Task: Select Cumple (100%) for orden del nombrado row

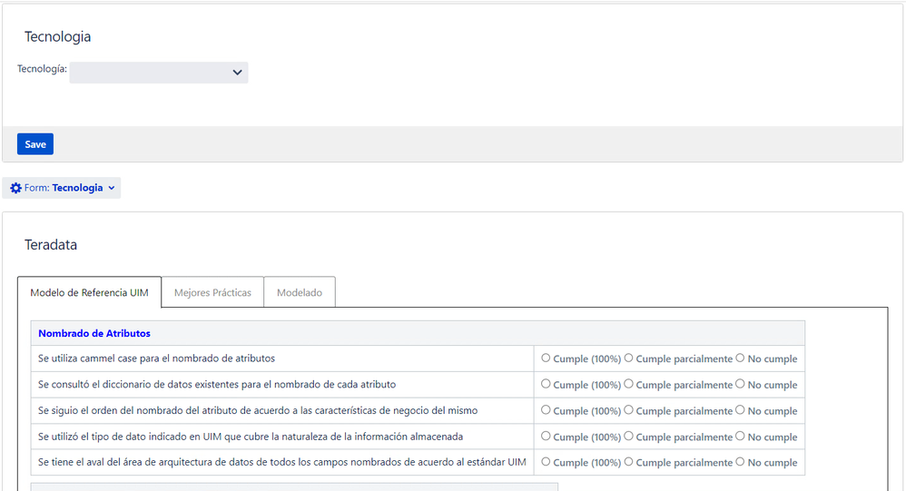Action: point(546,409)
